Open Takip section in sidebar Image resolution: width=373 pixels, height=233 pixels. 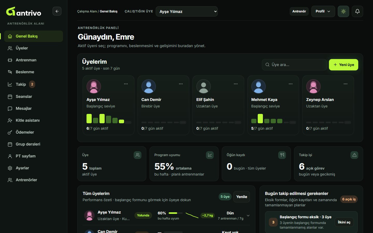coord(33,84)
